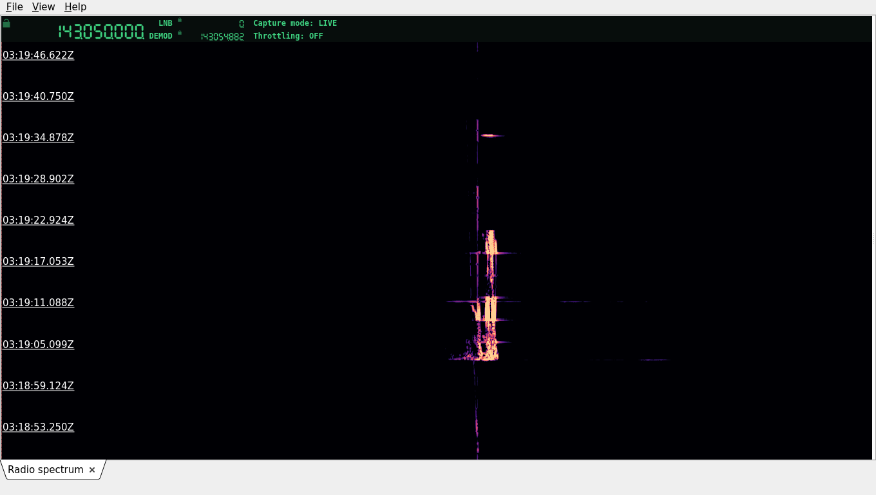Click the LNB frequency value 0
The height and width of the screenshot is (495, 876).
pyautogui.click(x=242, y=24)
